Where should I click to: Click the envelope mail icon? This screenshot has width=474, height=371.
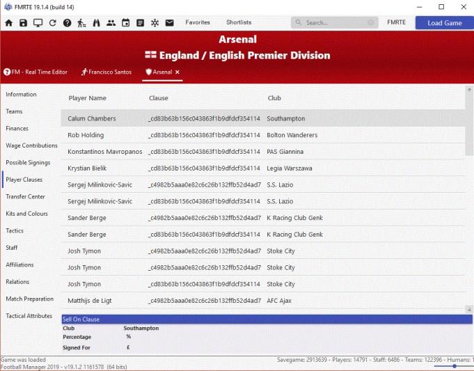point(169,23)
